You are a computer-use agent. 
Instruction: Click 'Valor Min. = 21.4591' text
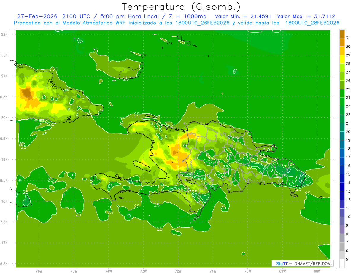[243, 16]
